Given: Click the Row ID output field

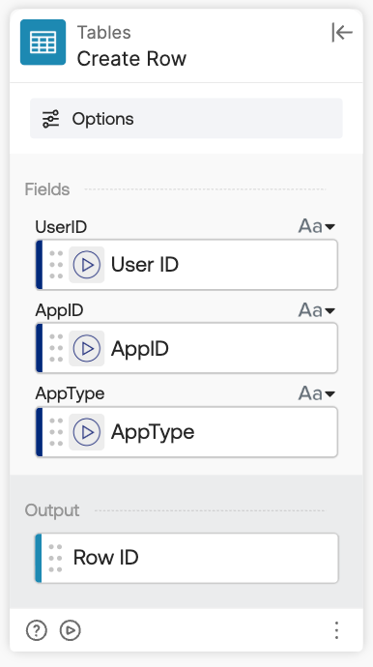Looking at the screenshot, I should [186, 558].
